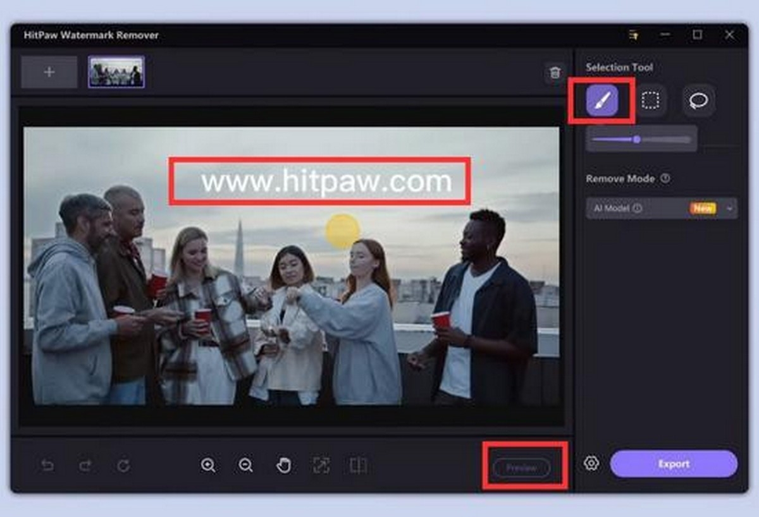Click the Preview button

pyautogui.click(x=522, y=468)
